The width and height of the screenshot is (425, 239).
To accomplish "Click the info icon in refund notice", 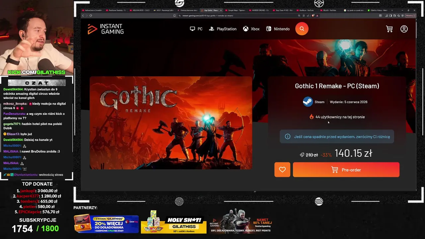I will (x=288, y=136).
